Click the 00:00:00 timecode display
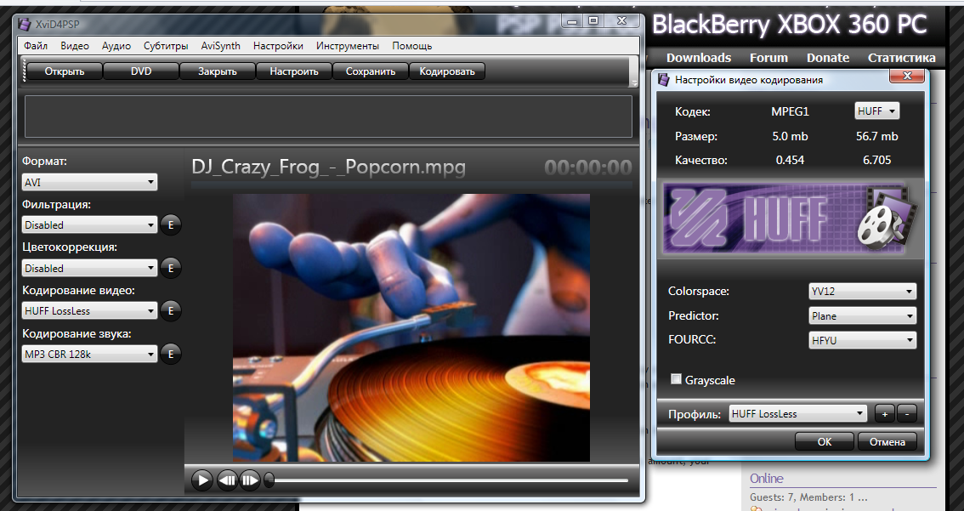Image resolution: width=964 pixels, height=511 pixels. [587, 167]
